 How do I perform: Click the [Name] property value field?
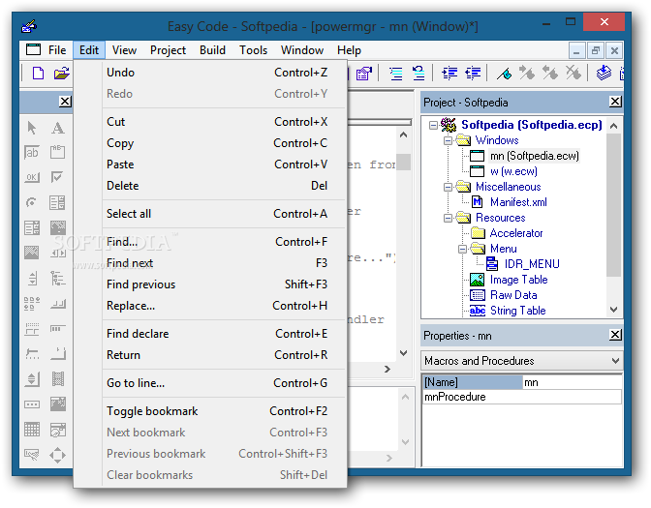(573, 382)
